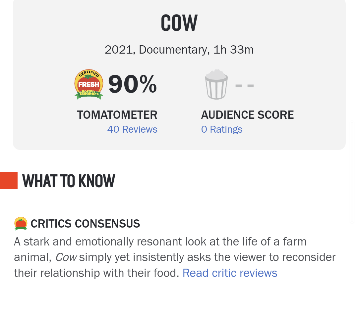The width and height of the screenshot is (358, 309).
Task: Click the COW movie title
Action: [179, 23]
